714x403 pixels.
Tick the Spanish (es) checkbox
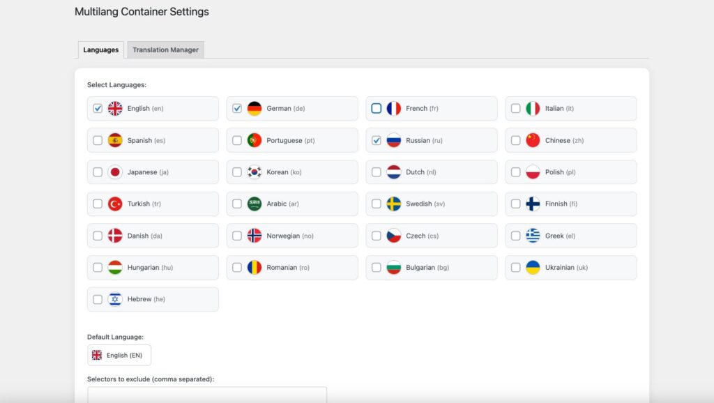(98, 141)
